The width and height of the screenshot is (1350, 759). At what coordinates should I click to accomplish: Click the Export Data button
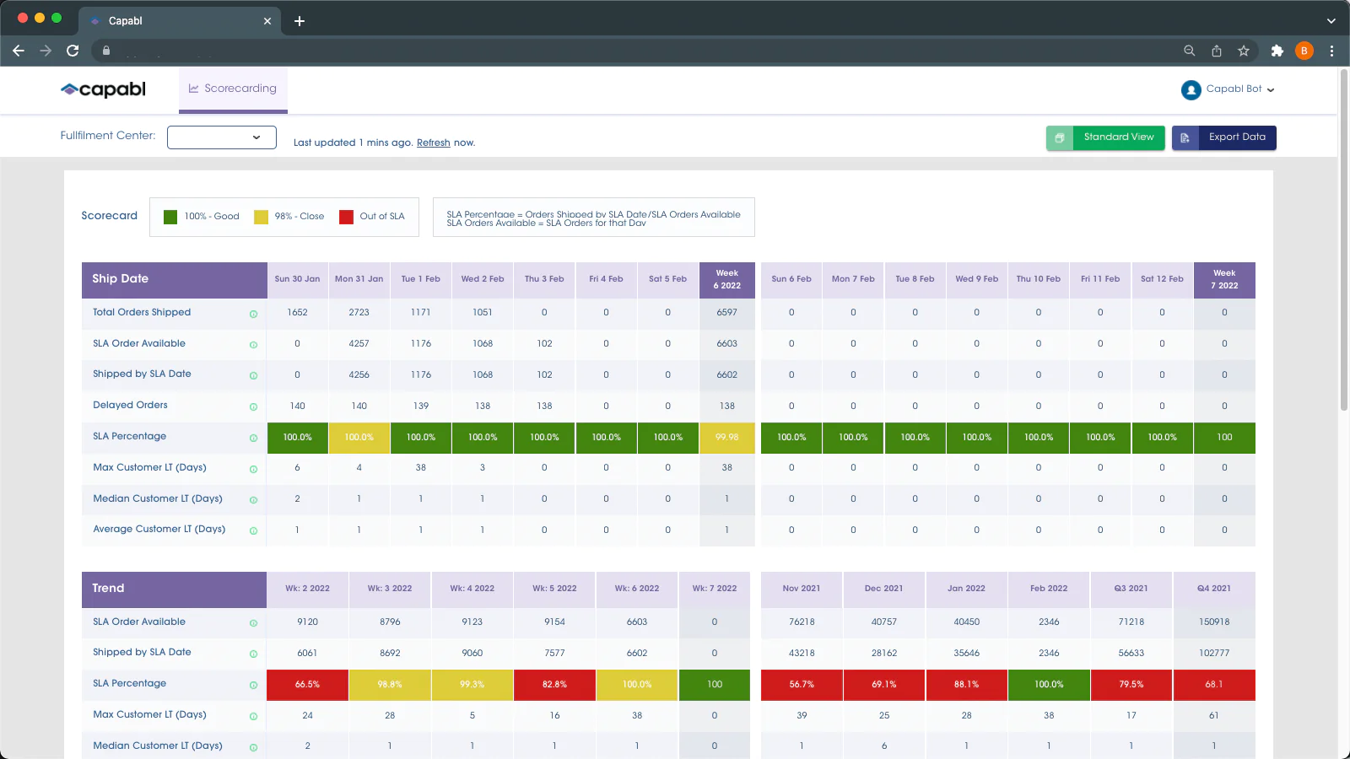tap(1223, 137)
